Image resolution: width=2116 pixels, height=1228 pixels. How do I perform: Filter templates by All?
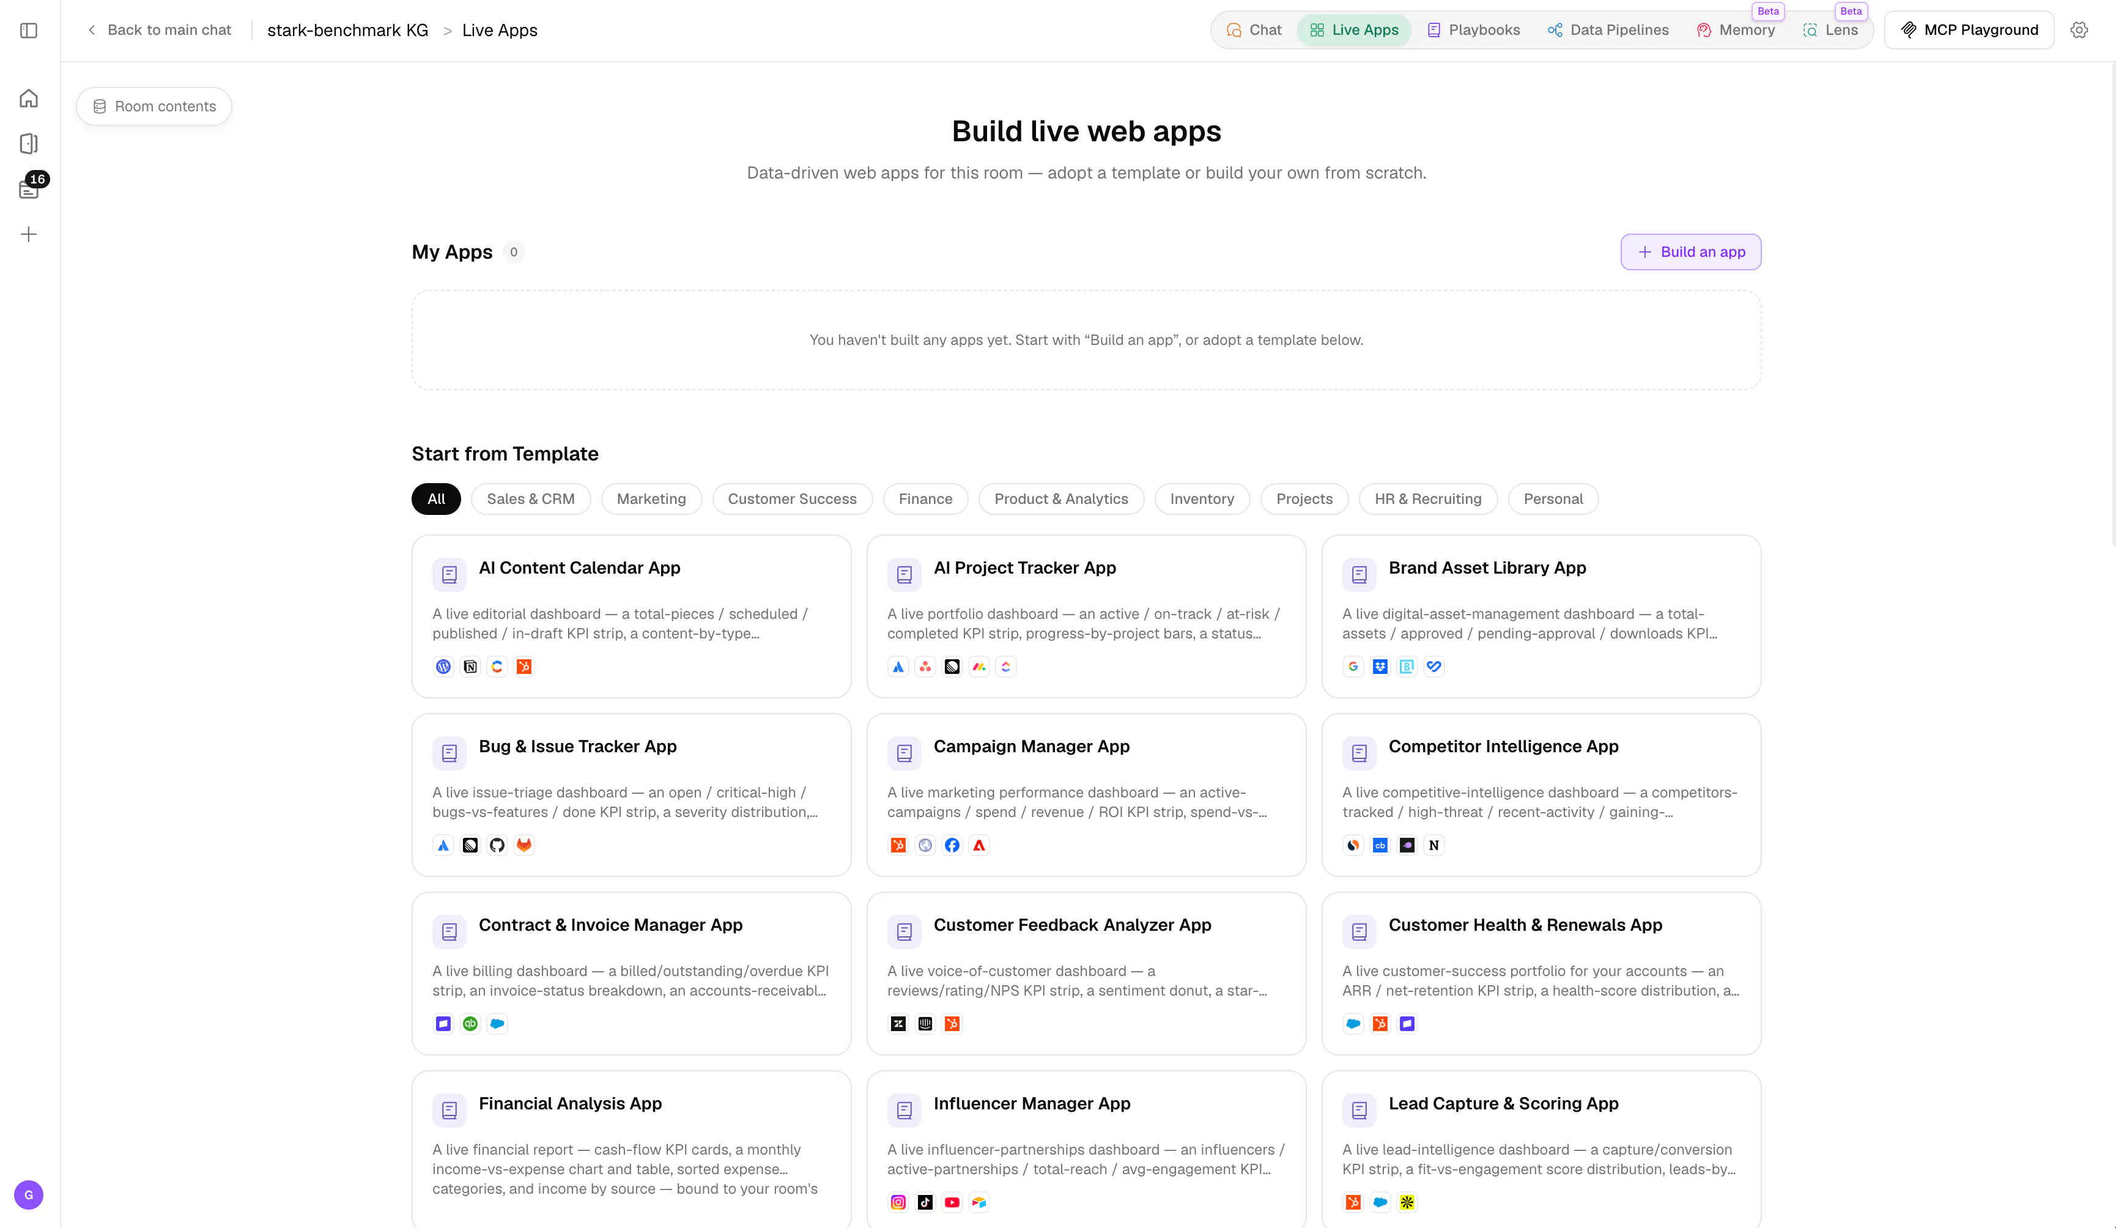[x=436, y=499]
